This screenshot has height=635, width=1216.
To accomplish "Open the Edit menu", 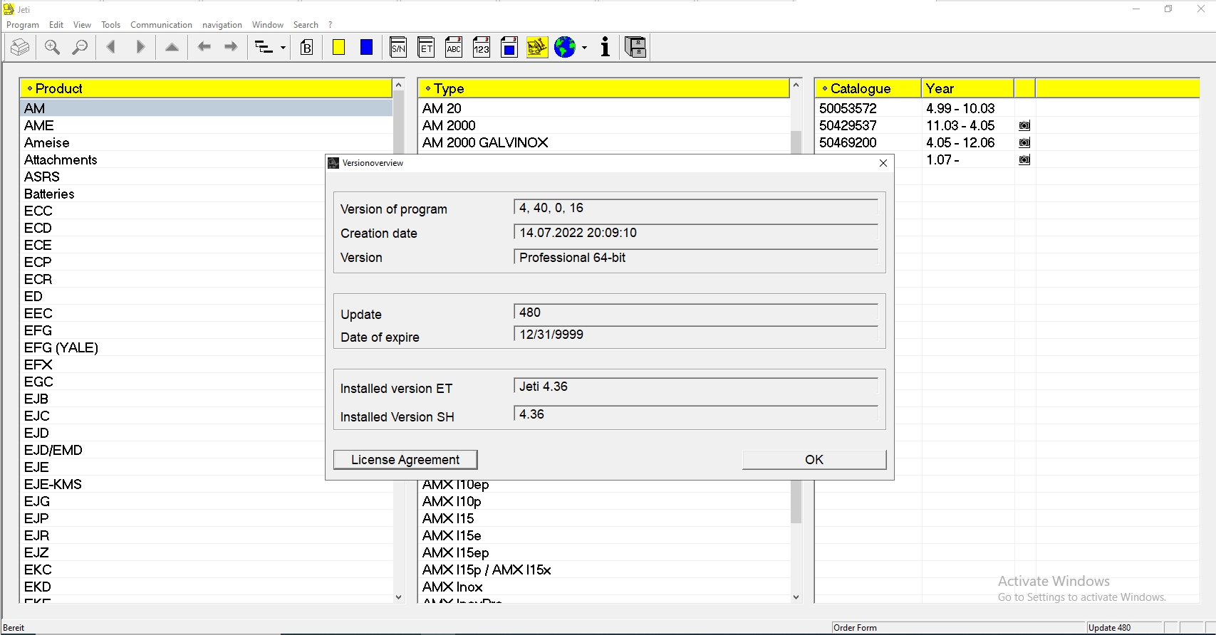I will 56,25.
